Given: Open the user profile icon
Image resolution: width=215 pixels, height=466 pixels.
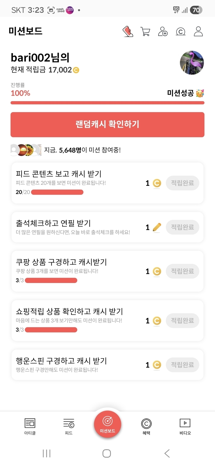Looking at the screenshot, I should [x=198, y=31].
